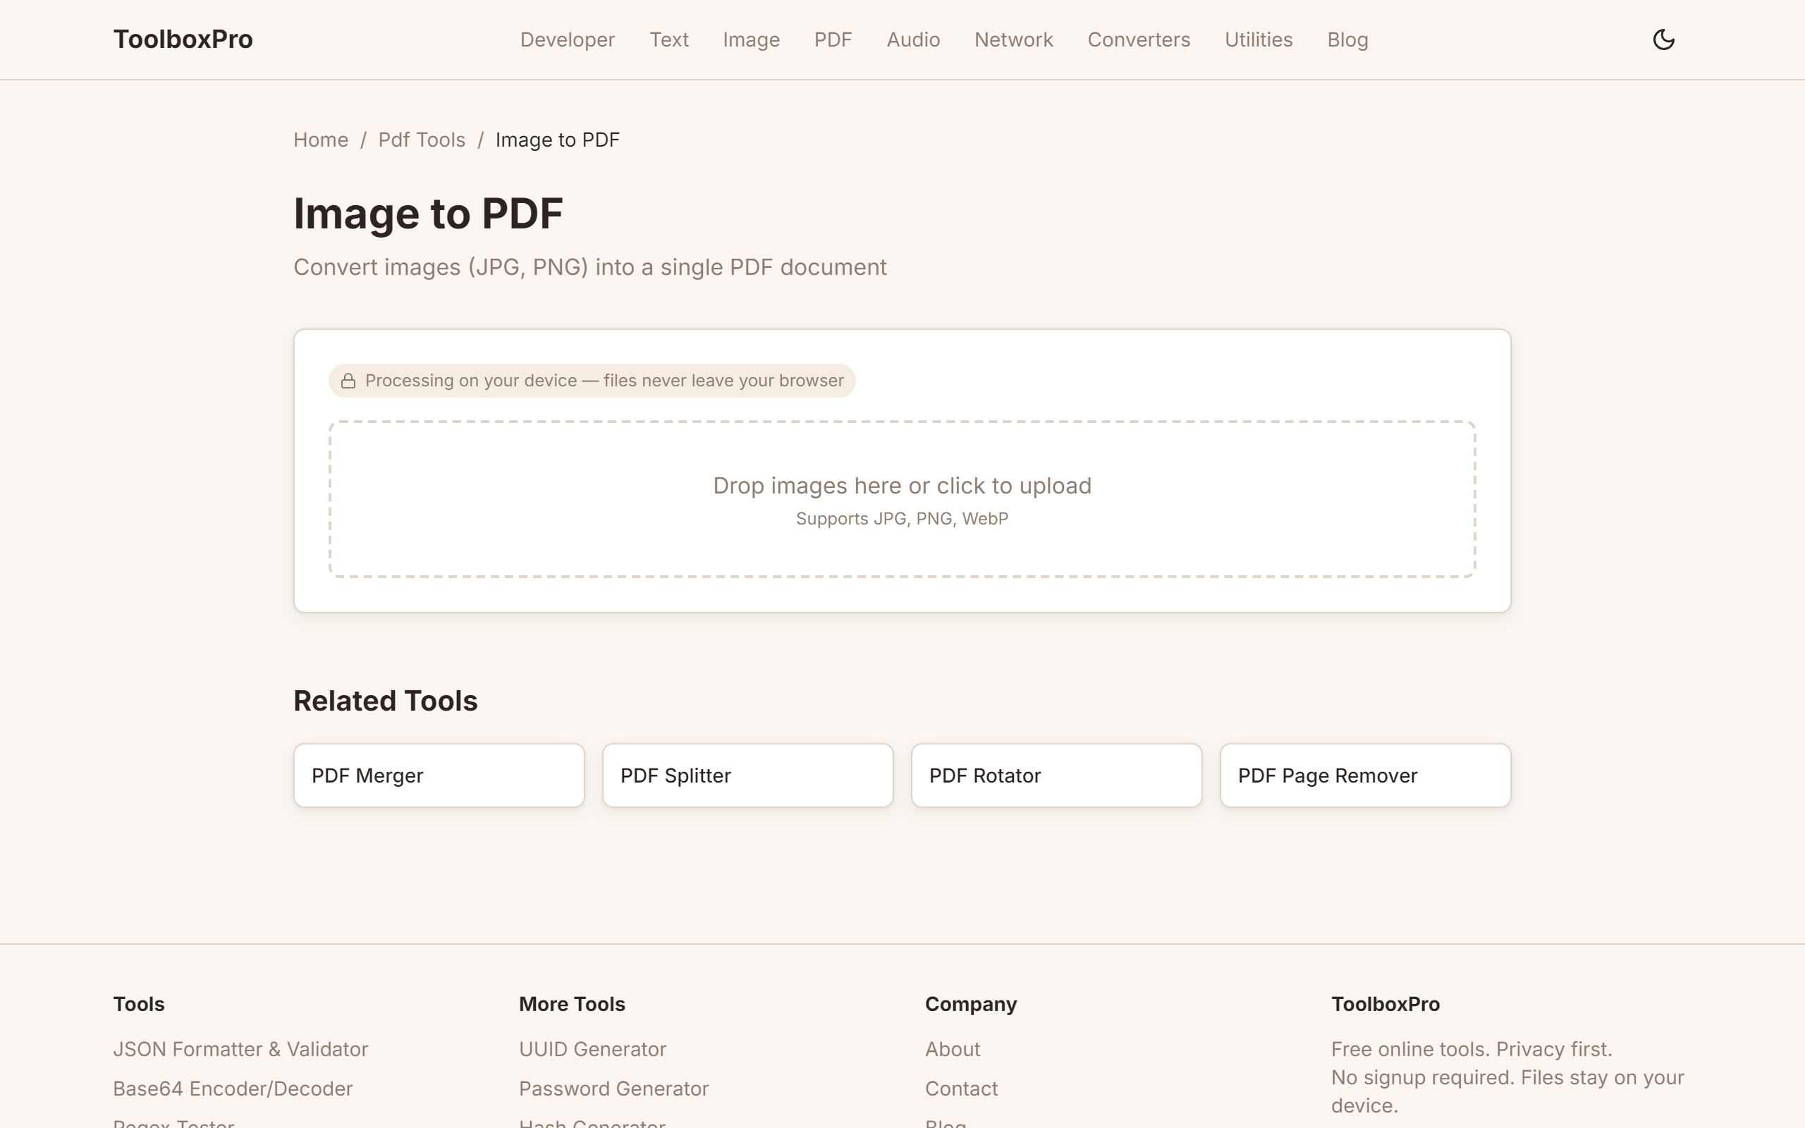The image size is (1805, 1128).
Task: Open the Image tools menu
Action: tap(751, 39)
